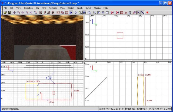The height and width of the screenshot is (112, 173).
Task: Click the 'G:32 R:45 C:13 L:MR' status text
Action: [160, 109]
